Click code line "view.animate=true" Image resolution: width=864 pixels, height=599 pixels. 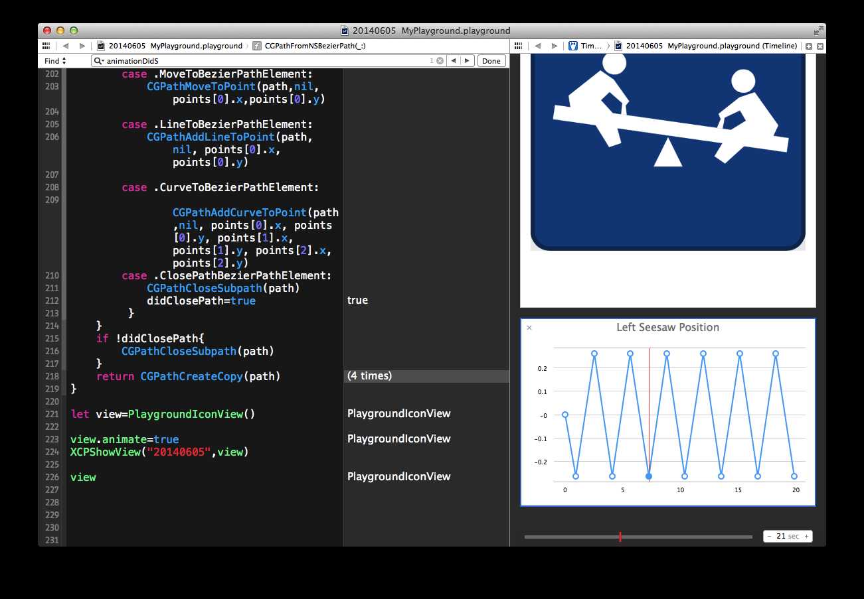pyautogui.click(x=124, y=439)
